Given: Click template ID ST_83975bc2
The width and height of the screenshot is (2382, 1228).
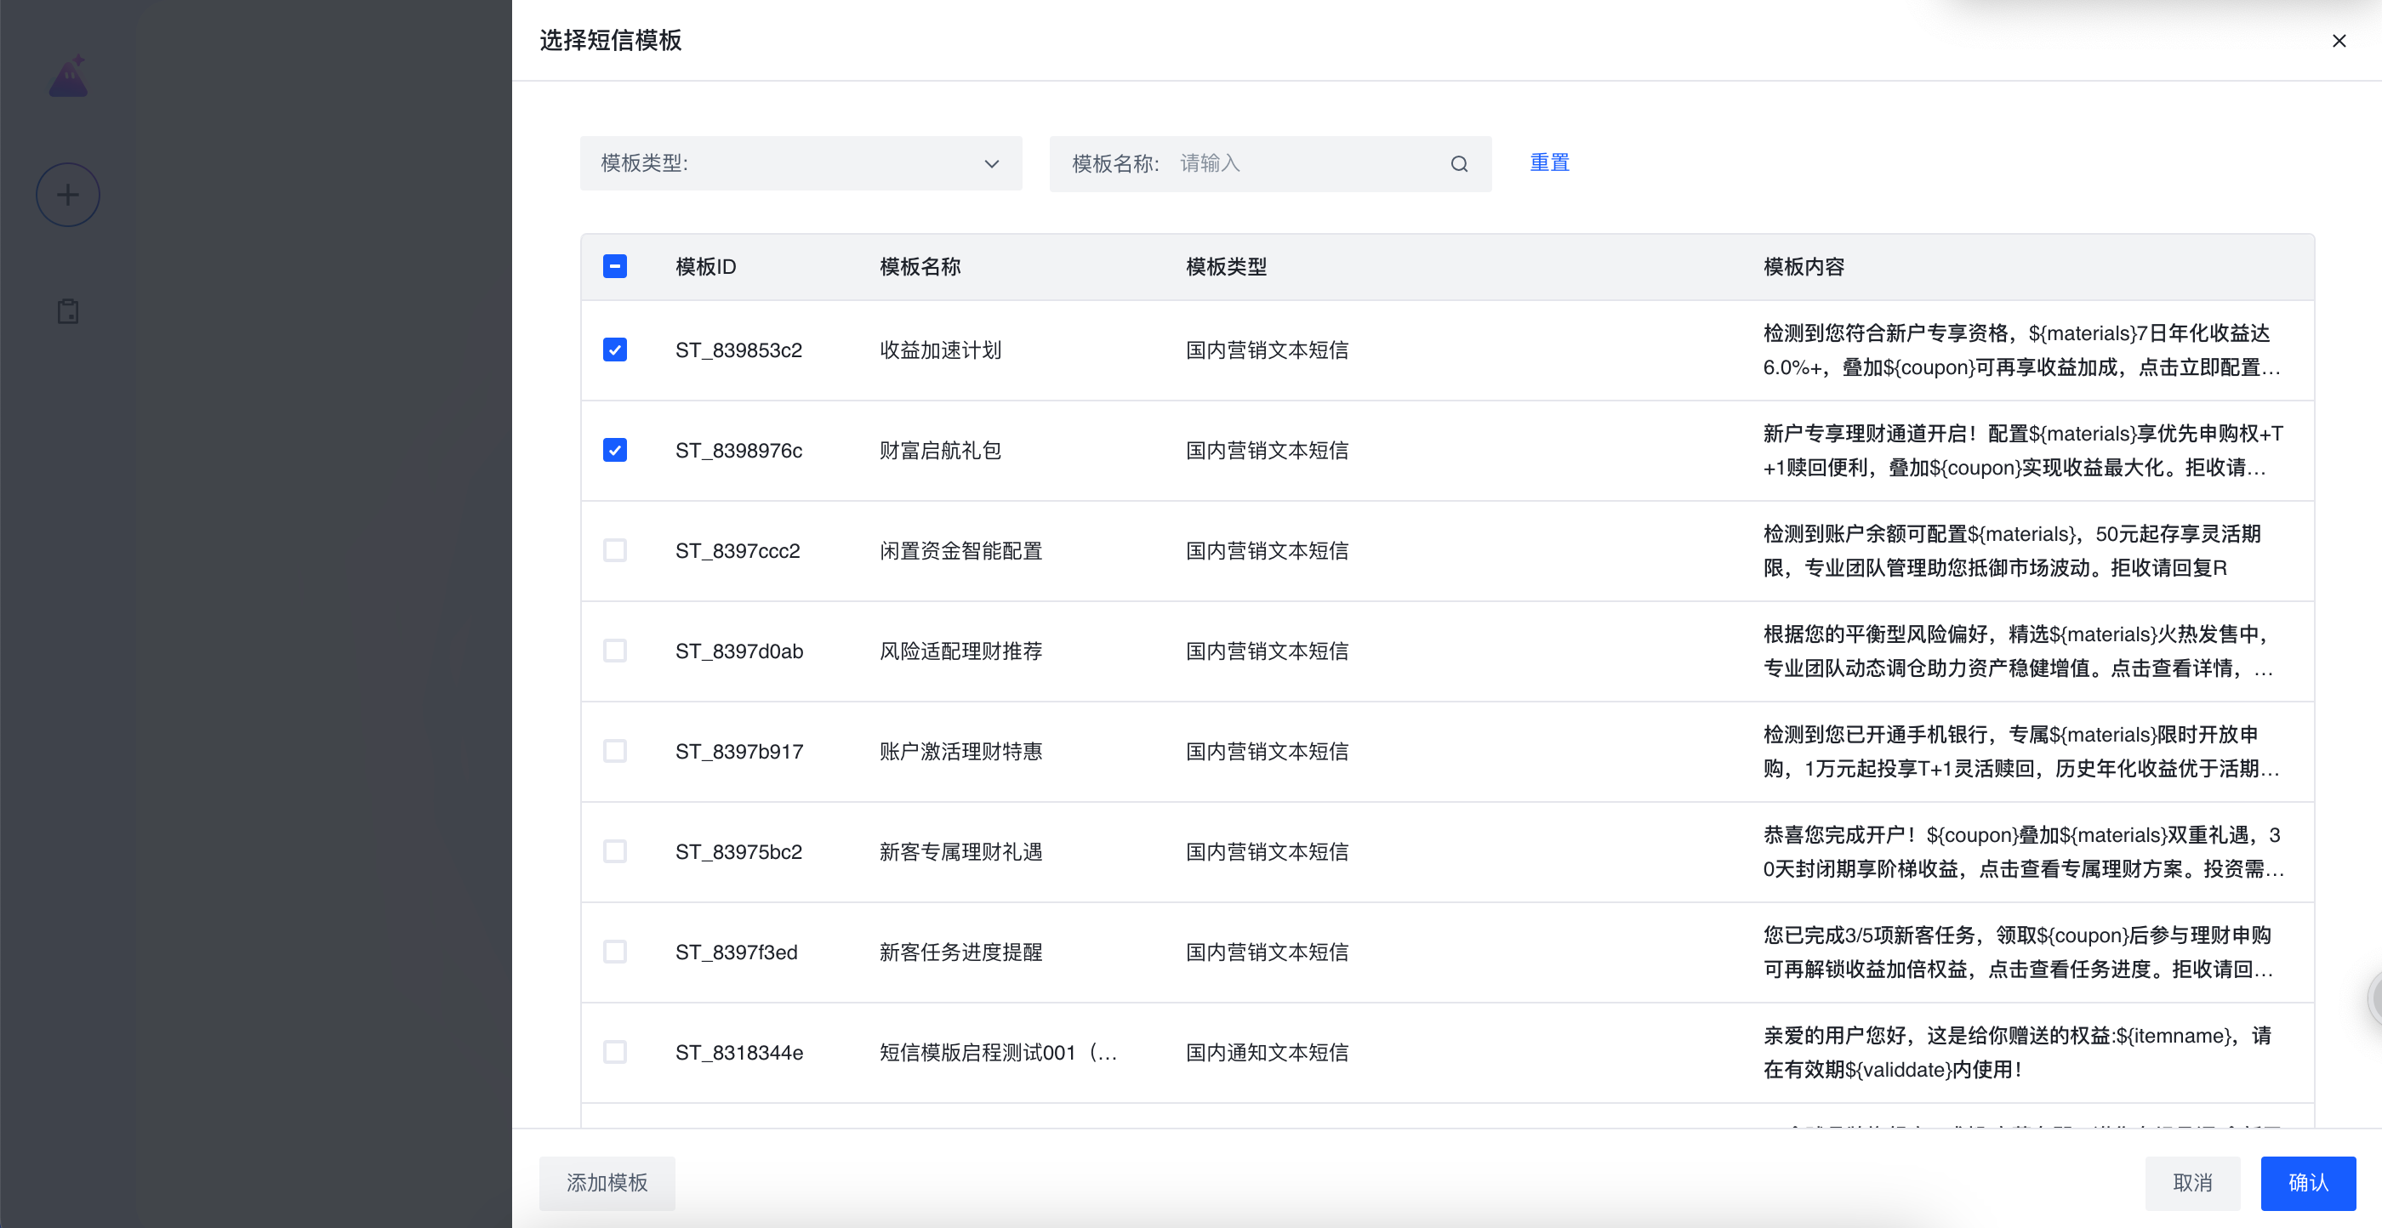Looking at the screenshot, I should (x=738, y=853).
